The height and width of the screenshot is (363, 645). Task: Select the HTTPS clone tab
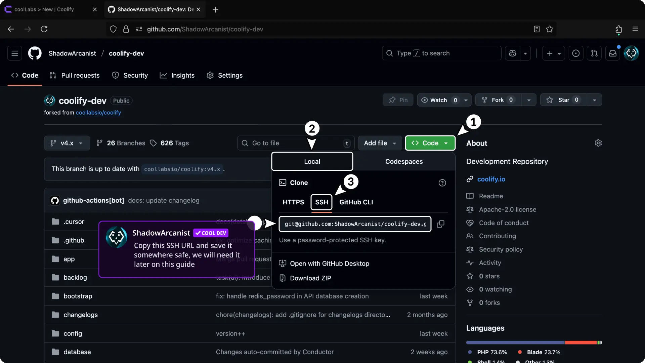(x=293, y=202)
